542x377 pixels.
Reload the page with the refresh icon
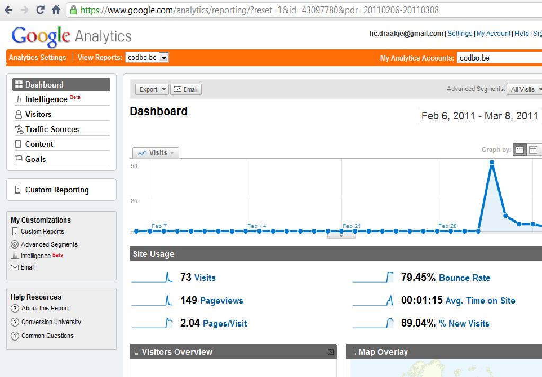click(40, 10)
